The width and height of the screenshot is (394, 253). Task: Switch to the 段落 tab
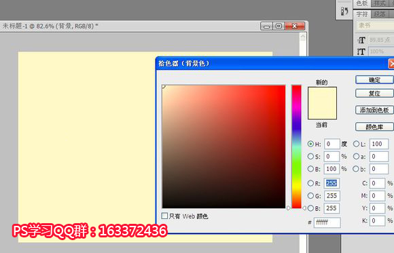380,14
